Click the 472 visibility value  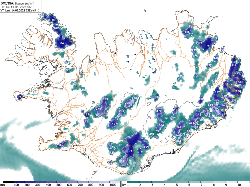(152, 134)
